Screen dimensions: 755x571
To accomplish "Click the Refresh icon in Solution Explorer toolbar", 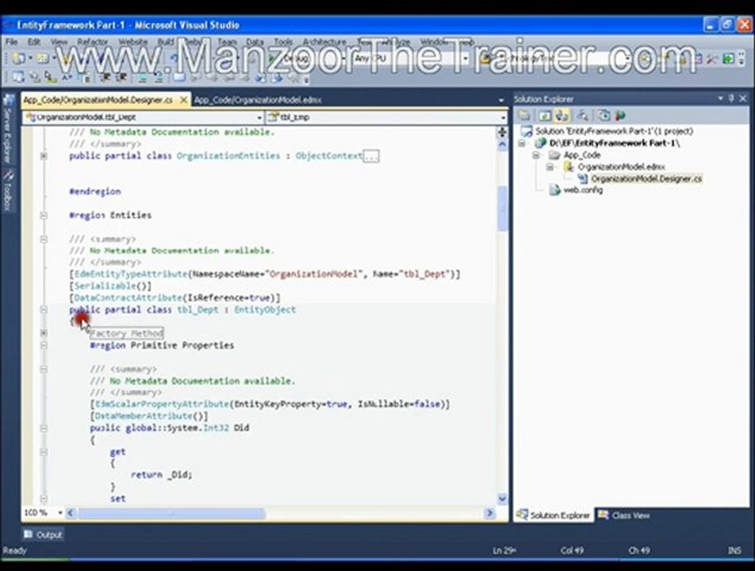I will pyautogui.click(x=545, y=116).
